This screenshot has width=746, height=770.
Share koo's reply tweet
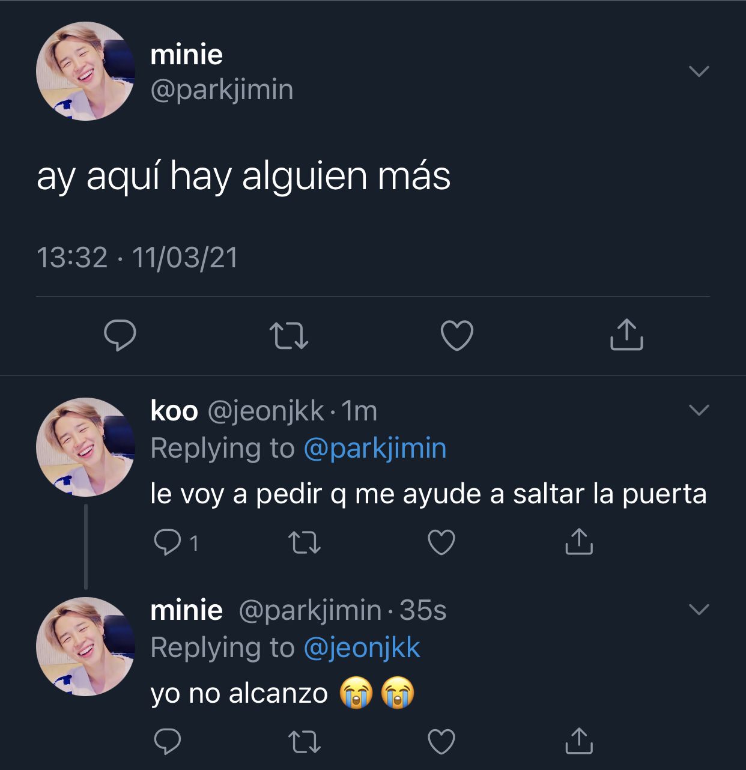point(579,541)
